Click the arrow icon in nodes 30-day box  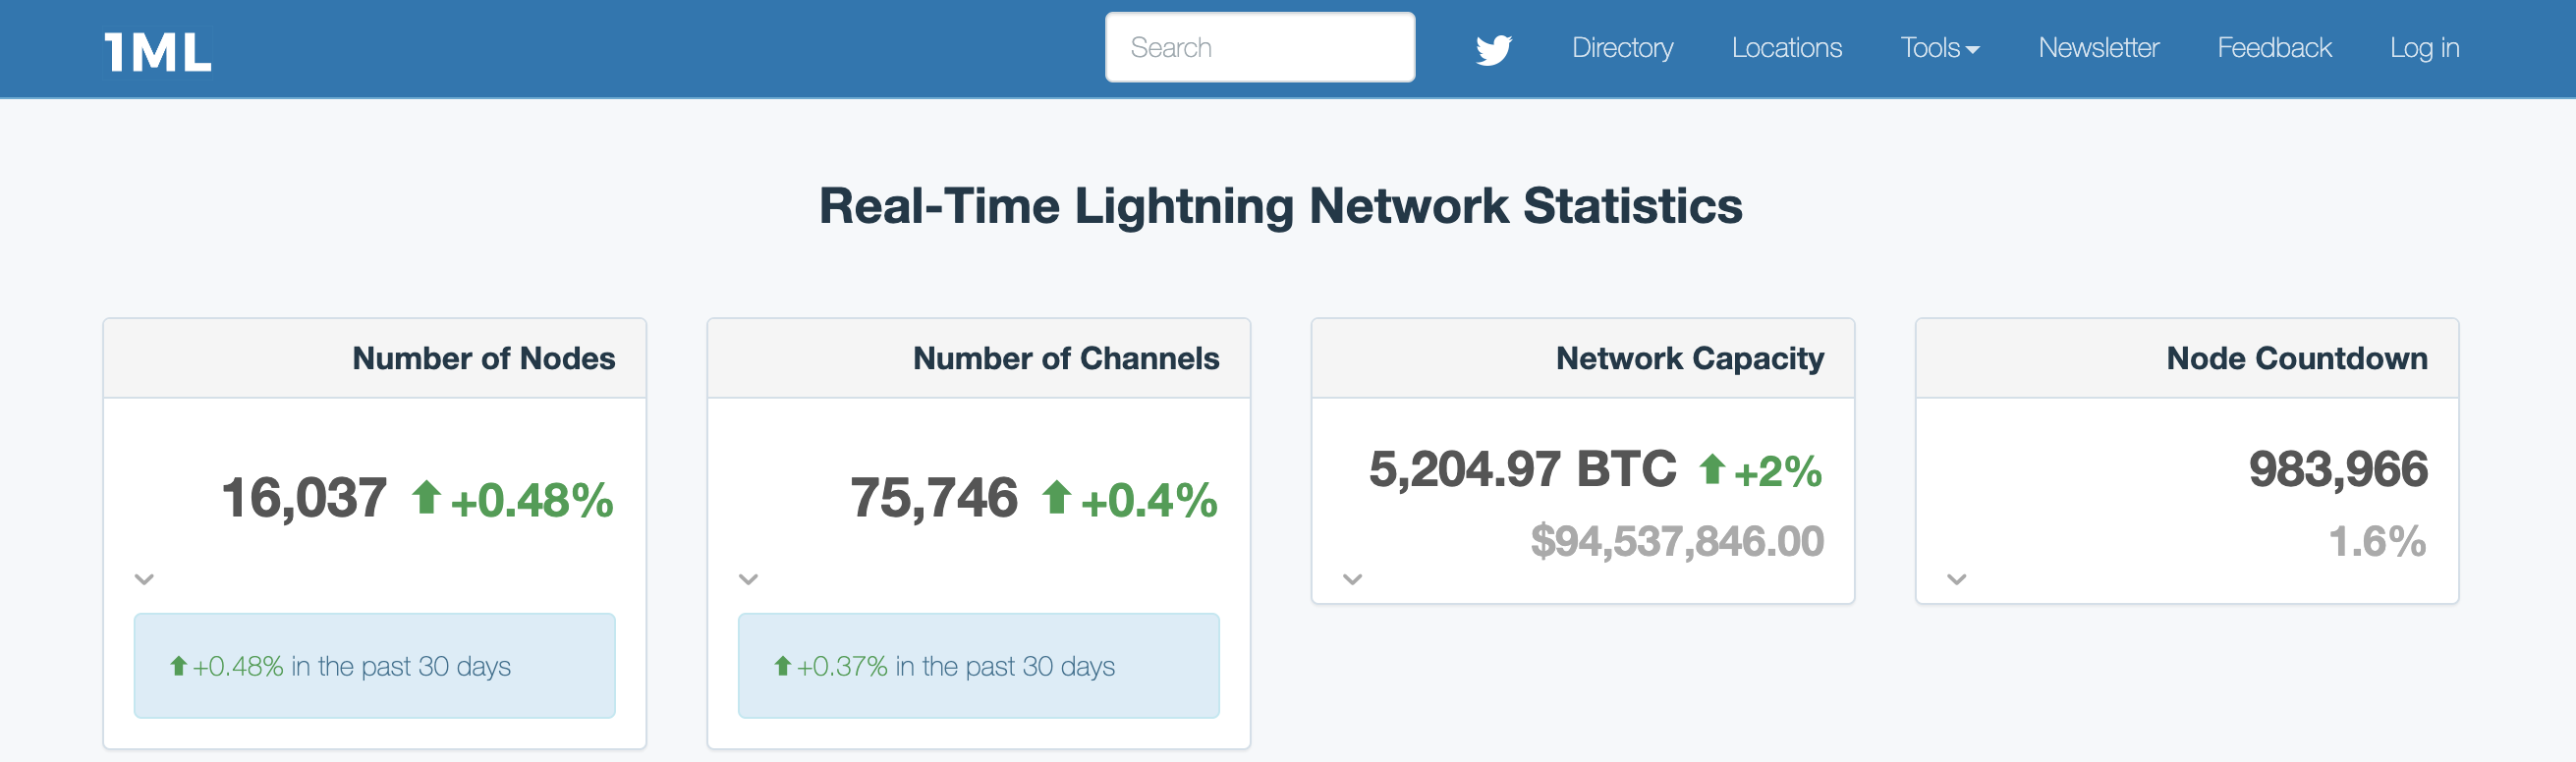[179, 666]
